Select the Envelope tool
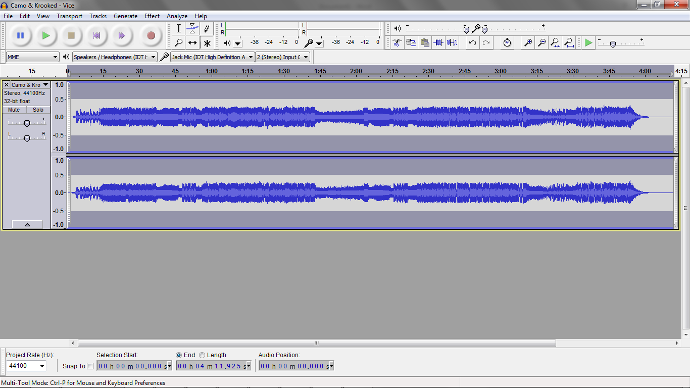The width and height of the screenshot is (690, 388). (192, 29)
